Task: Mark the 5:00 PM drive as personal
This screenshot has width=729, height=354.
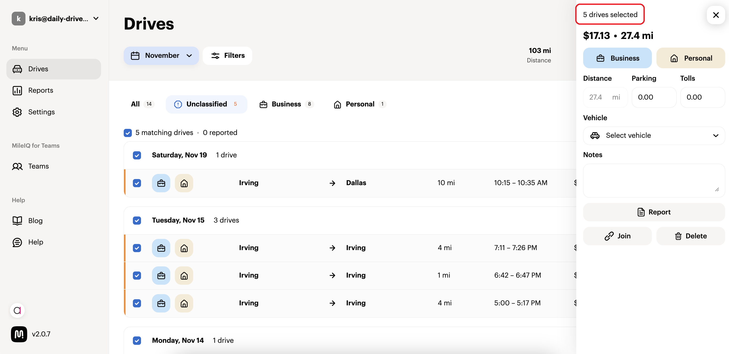Action: [184, 303]
